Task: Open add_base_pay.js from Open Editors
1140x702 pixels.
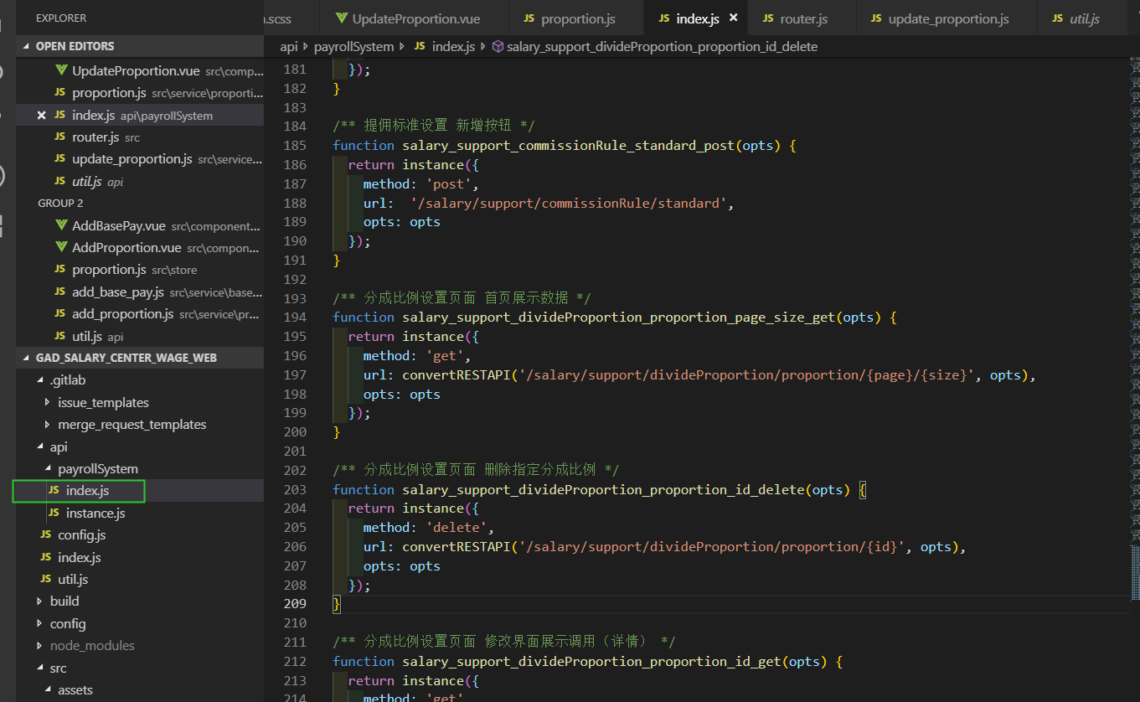Action: pyautogui.click(x=117, y=292)
